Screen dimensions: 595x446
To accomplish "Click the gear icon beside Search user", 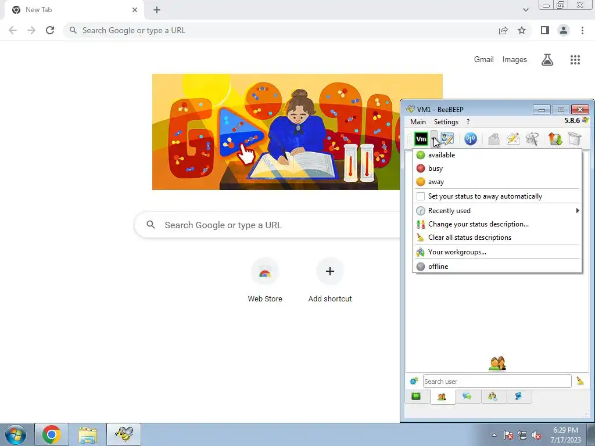I will click(414, 381).
